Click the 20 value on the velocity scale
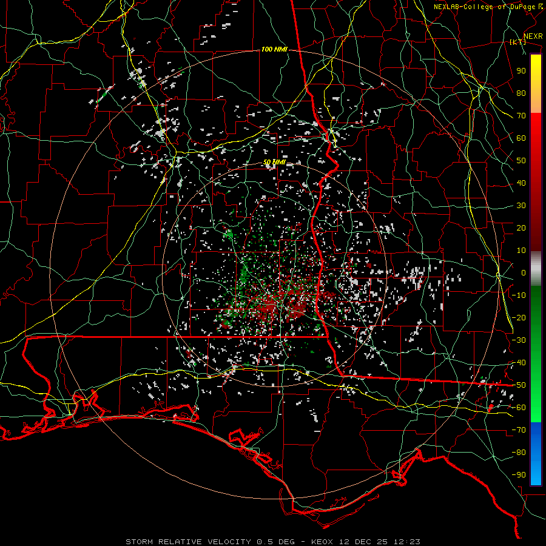Image resolution: width=546 pixels, height=546 pixels. (521, 228)
